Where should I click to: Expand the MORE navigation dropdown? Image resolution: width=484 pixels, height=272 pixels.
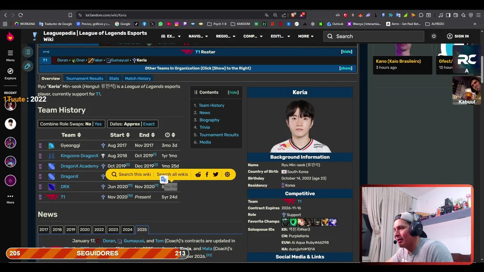click(x=306, y=36)
